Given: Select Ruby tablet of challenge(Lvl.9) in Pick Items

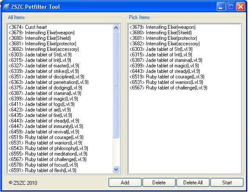Looking at the screenshot, I should click(x=168, y=88).
